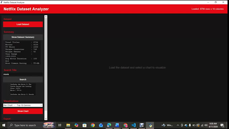The height and width of the screenshot is (129, 229).
Task: Open Microsoft Store from the taskbar
Action: (85, 125)
